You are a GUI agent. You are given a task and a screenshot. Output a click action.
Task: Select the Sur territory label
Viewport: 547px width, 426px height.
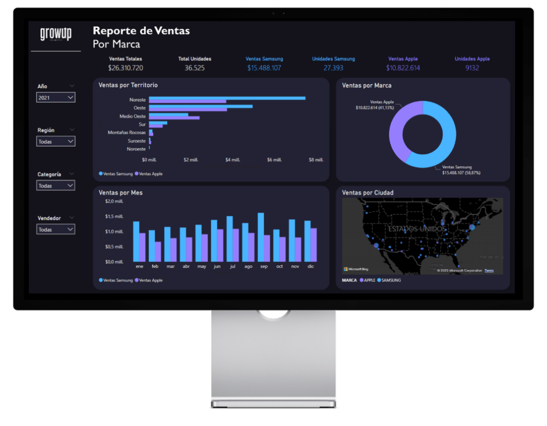[142, 124]
